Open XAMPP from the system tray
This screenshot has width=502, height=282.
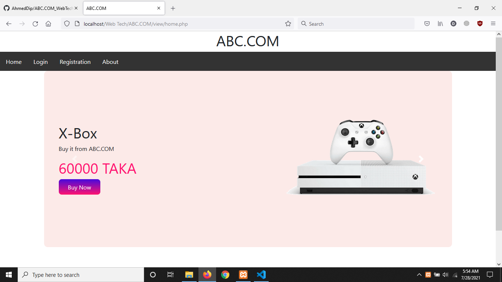428,274
